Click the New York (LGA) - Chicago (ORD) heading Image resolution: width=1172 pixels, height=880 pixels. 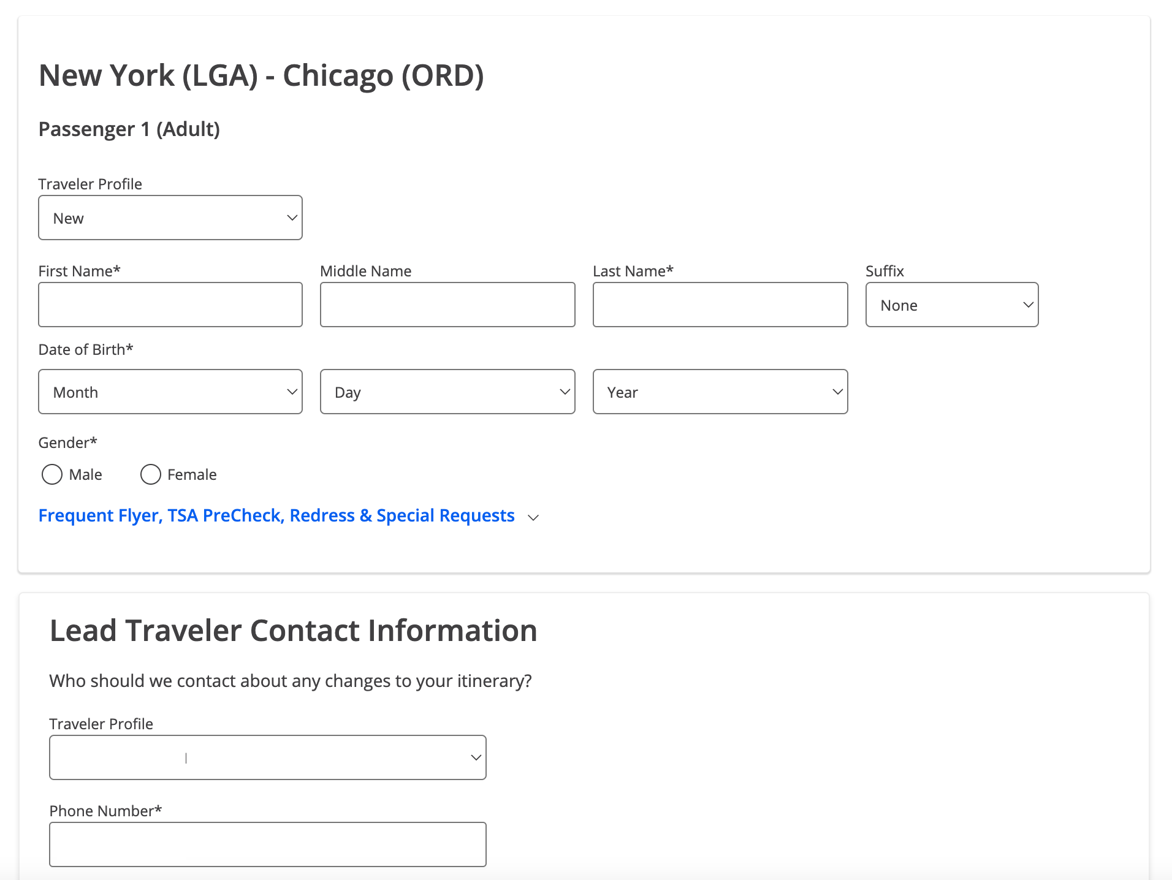point(261,76)
